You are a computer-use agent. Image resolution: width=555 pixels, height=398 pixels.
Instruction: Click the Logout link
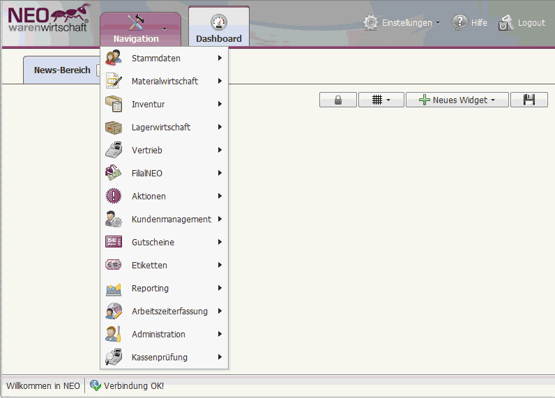point(531,22)
